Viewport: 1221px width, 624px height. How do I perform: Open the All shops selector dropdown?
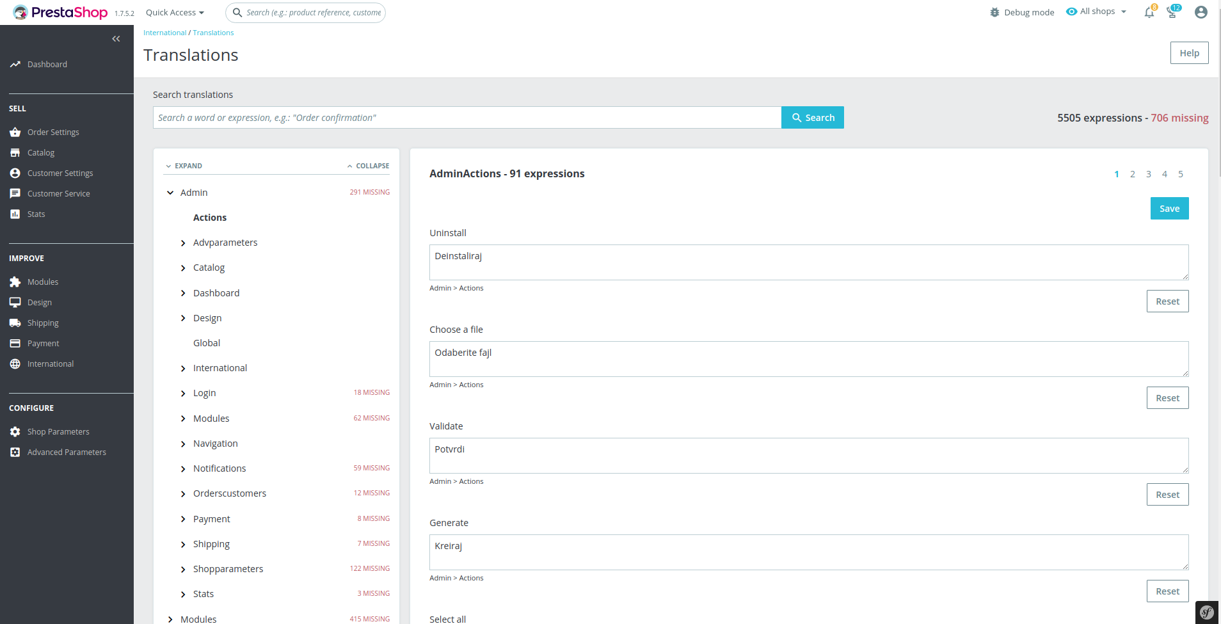[x=1096, y=12]
